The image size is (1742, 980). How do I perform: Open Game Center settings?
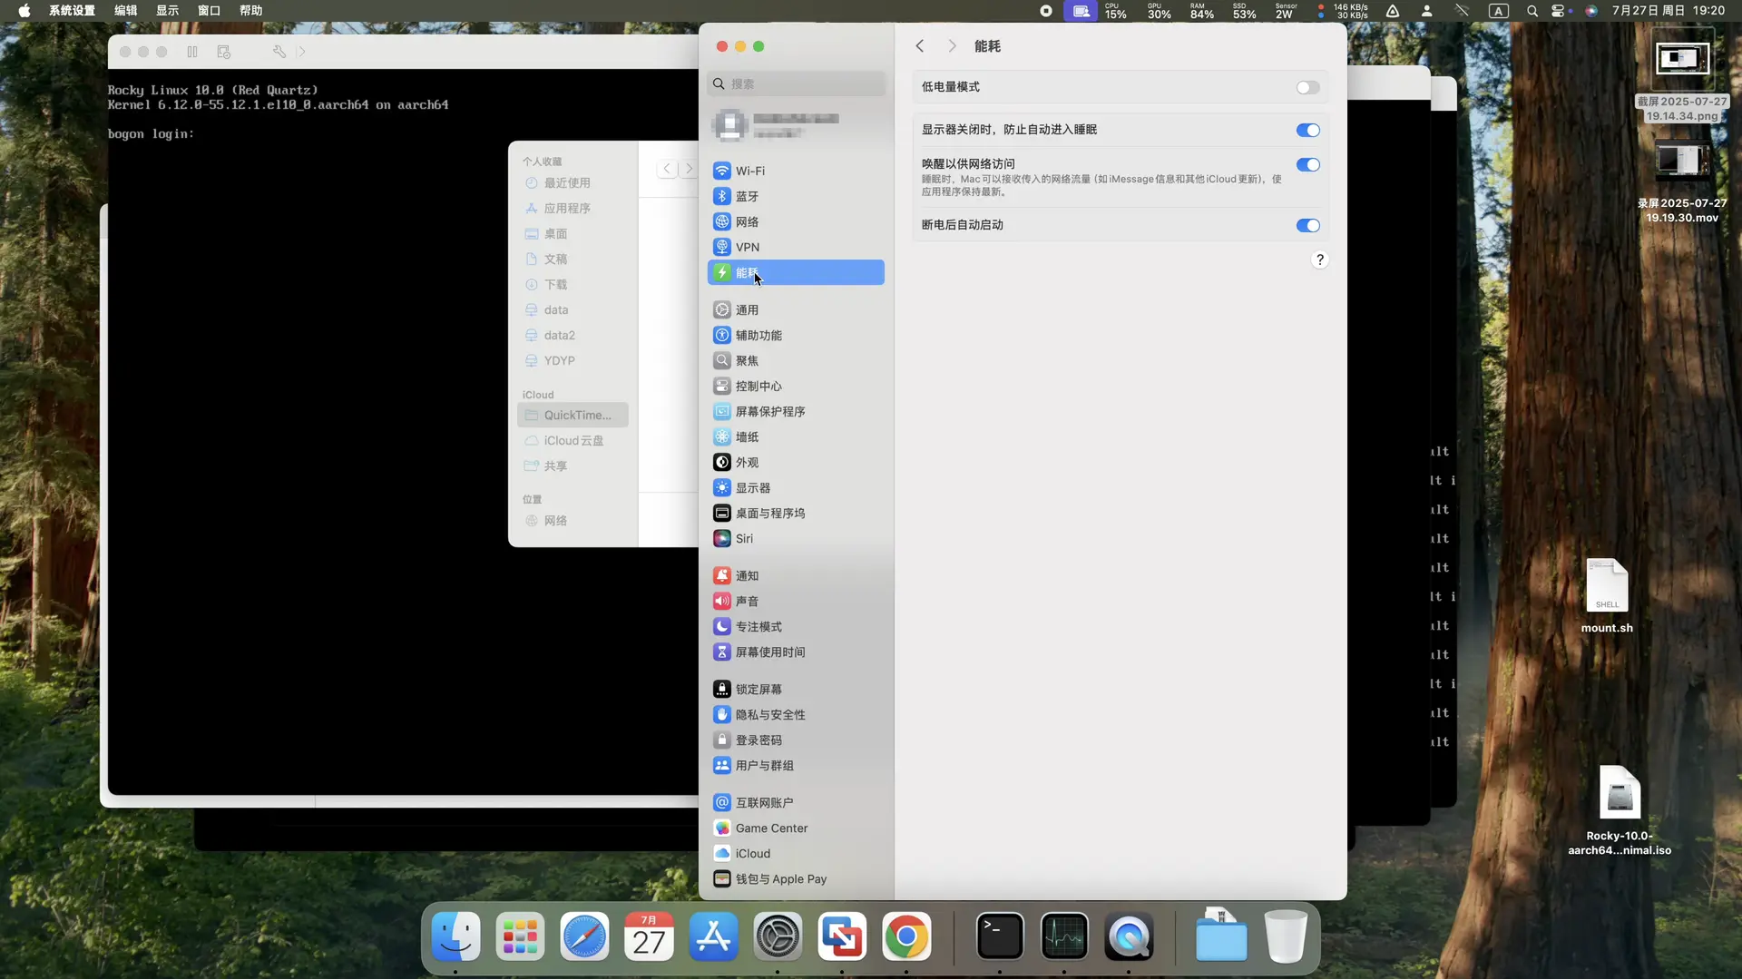point(796,828)
